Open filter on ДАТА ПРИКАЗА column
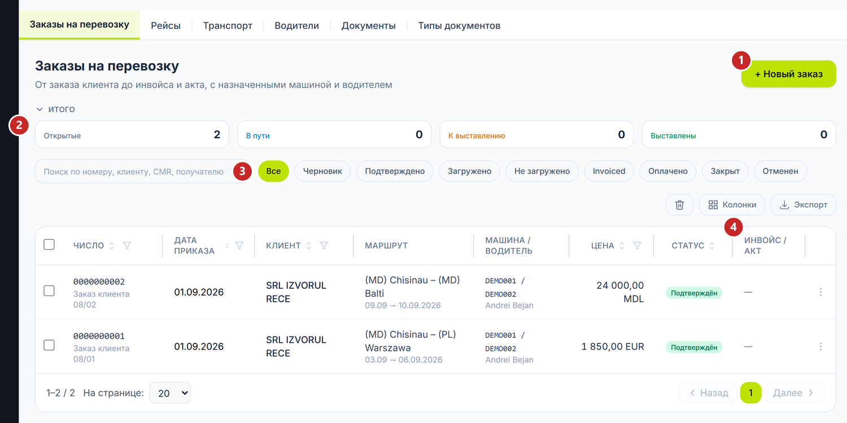Viewport: 847px width, 423px height. point(239,246)
